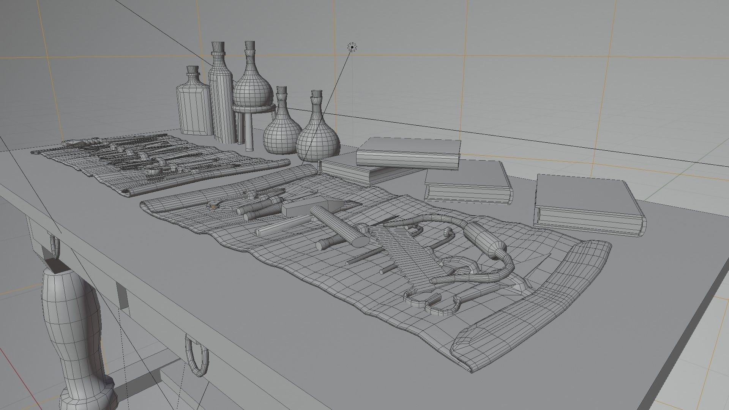
Task: Select the rightmost round flask near the books
Action: 317,126
